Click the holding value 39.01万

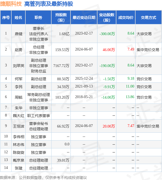tap(63, 160)
